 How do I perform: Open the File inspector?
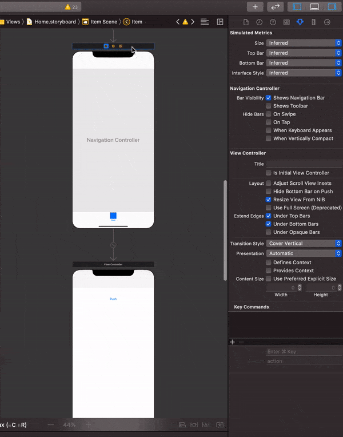pos(246,22)
